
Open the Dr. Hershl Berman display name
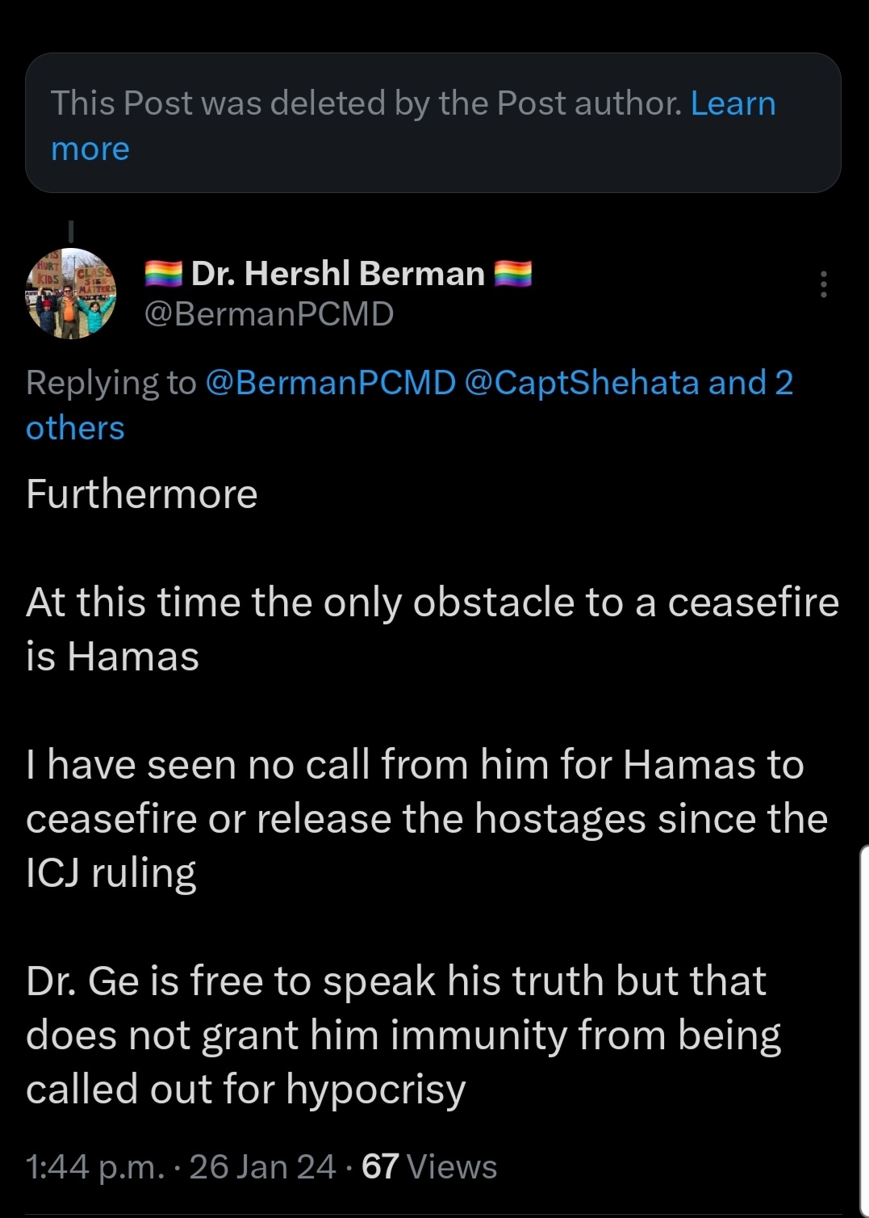point(337,274)
